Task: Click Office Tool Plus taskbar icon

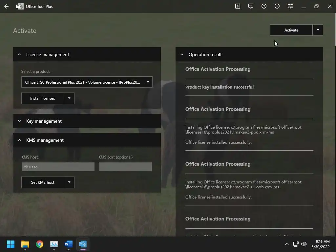Action: (x=83, y=244)
